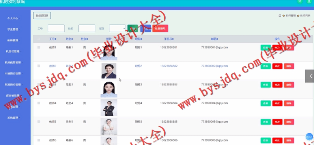
Task: Check the checkbox for row 教师4
Action: tap(39, 103)
